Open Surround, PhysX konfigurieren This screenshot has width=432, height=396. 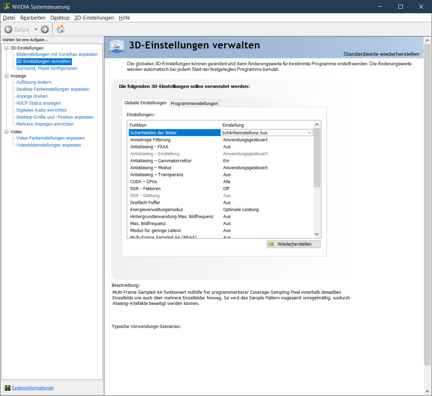[47, 68]
